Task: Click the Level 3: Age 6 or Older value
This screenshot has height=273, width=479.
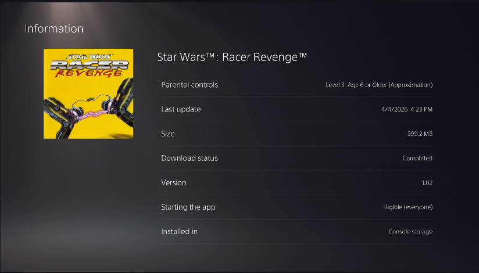Action: pyautogui.click(x=379, y=85)
